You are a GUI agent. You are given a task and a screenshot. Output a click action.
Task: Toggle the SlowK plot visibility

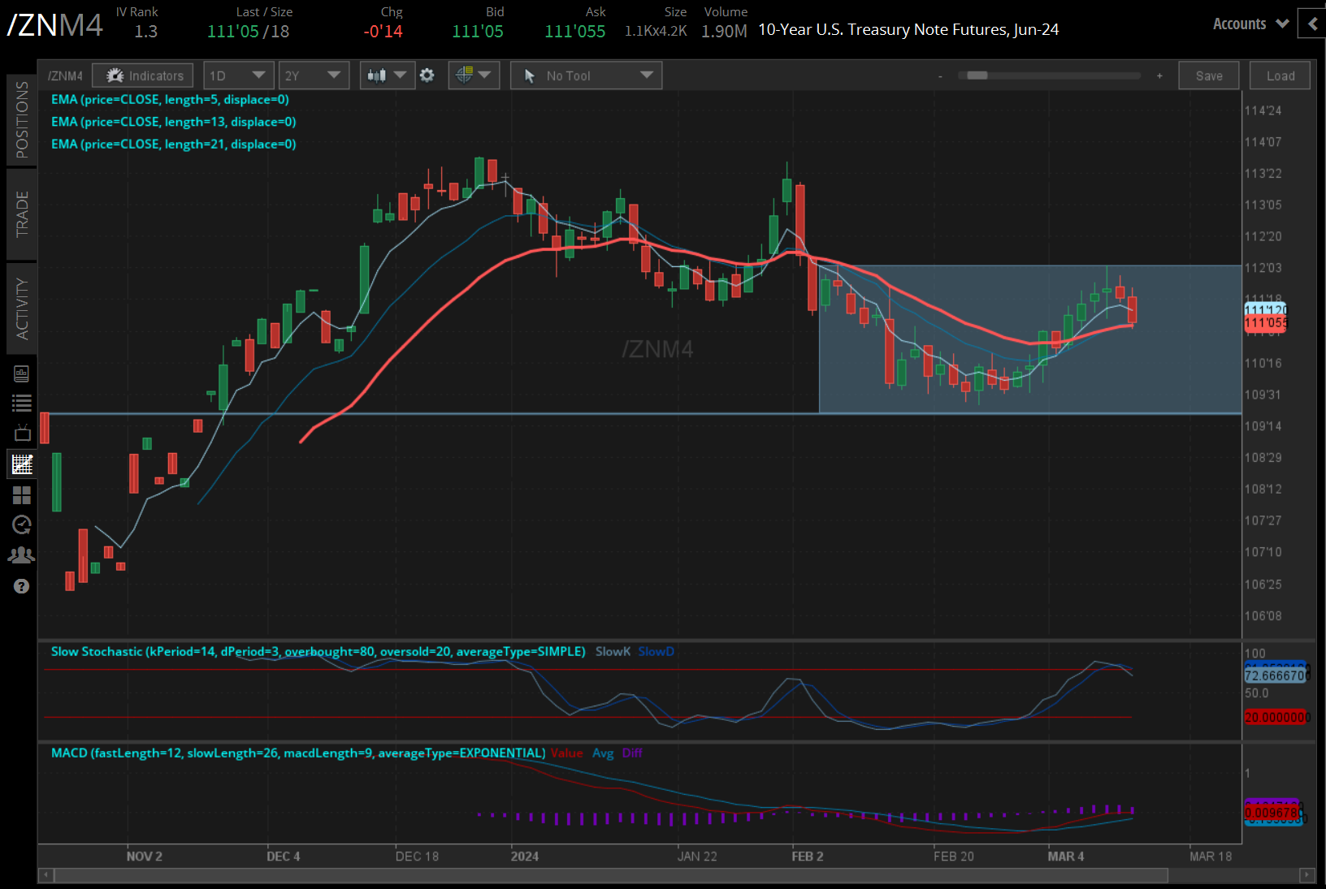(x=613, y=651)
